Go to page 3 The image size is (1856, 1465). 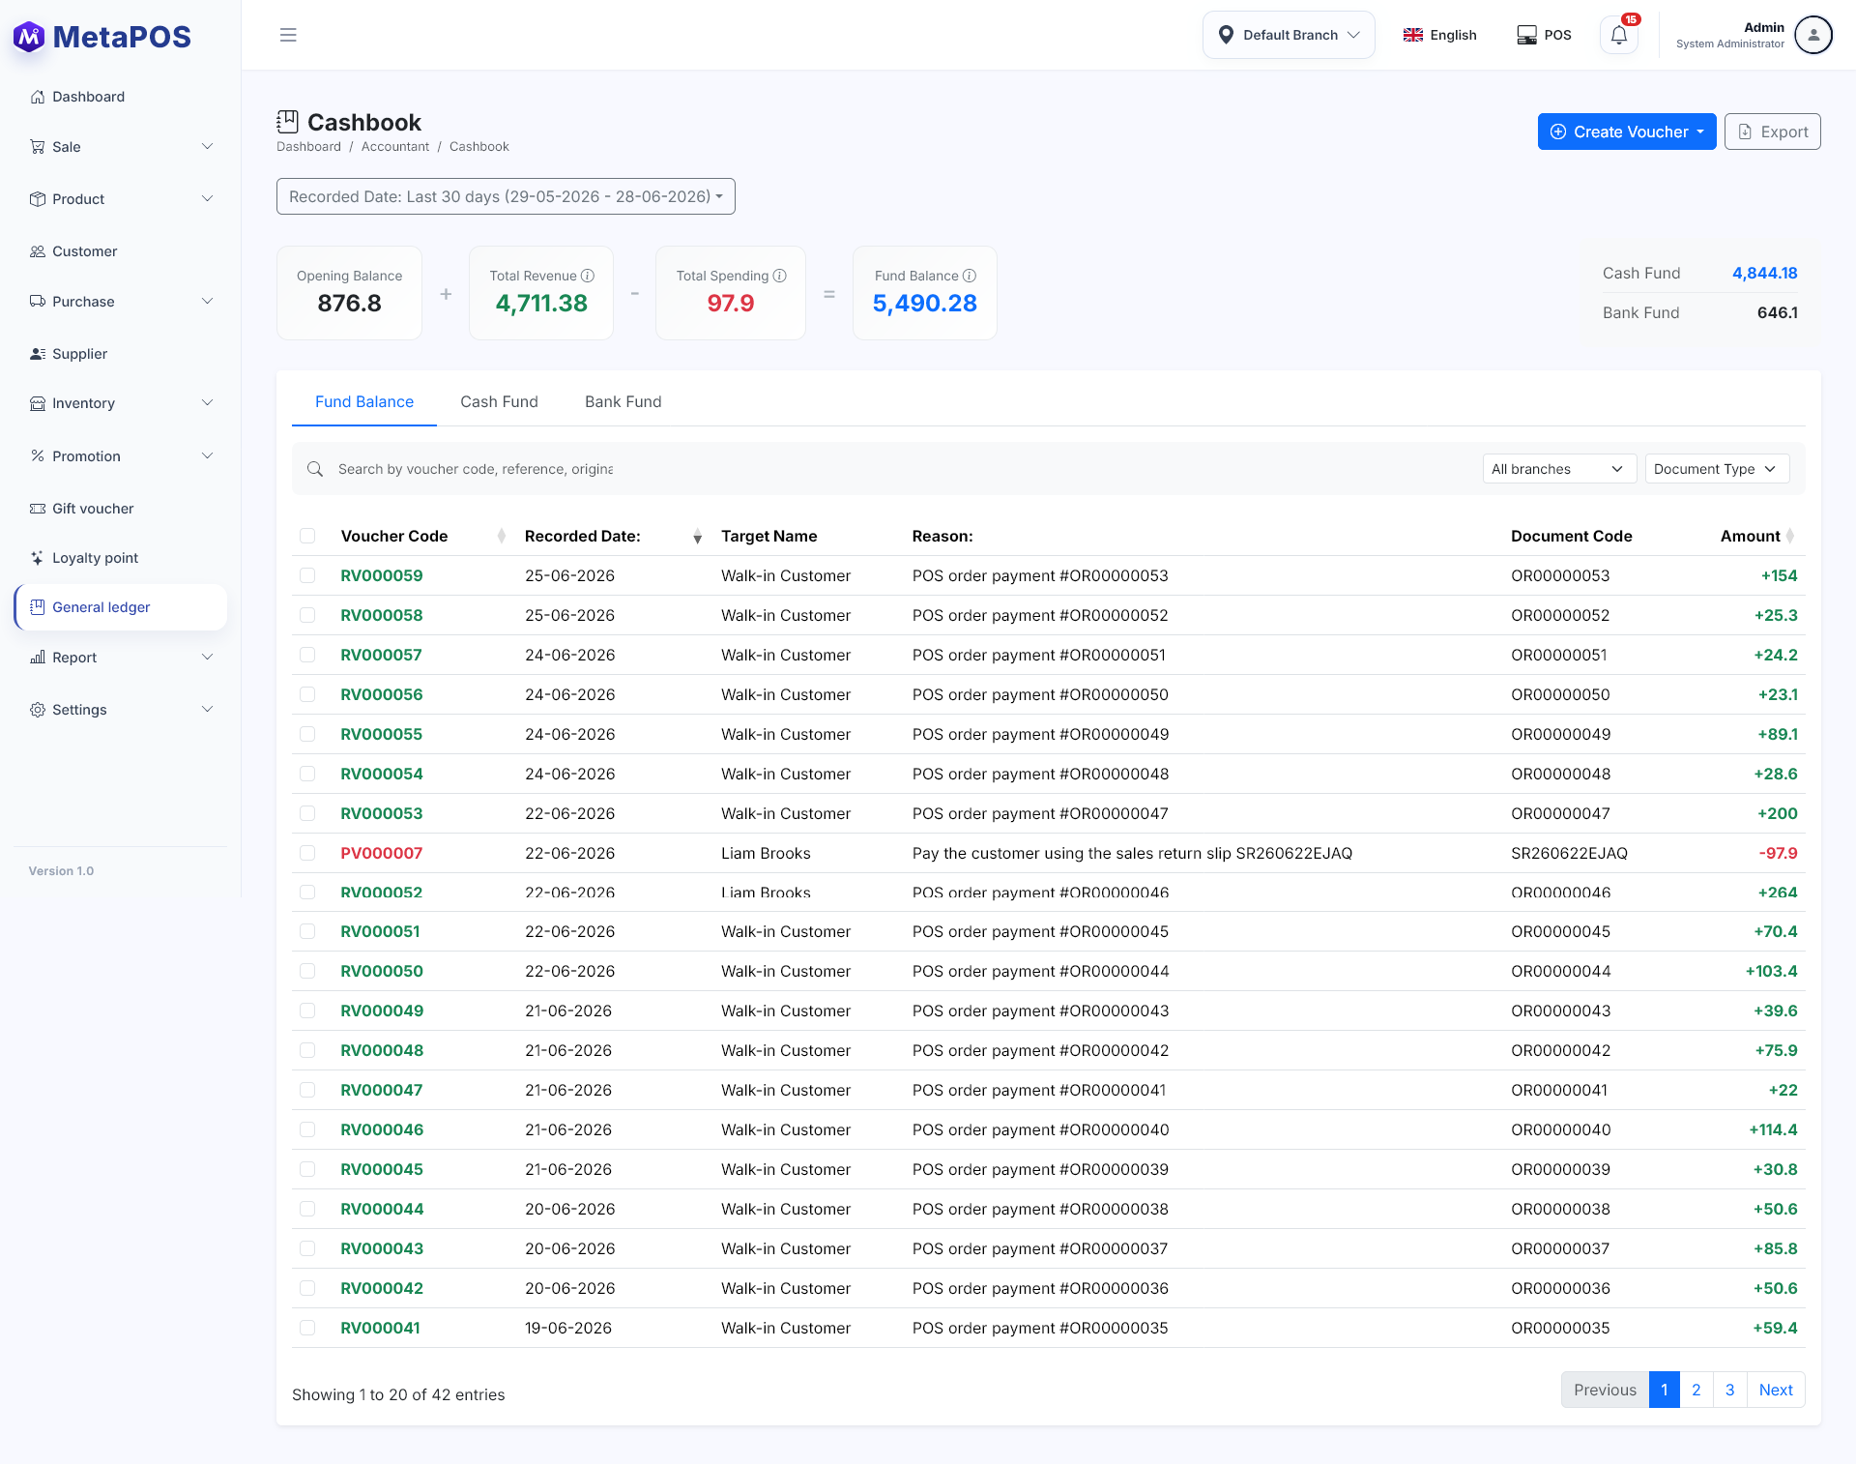click(x=1730, y=1390)
